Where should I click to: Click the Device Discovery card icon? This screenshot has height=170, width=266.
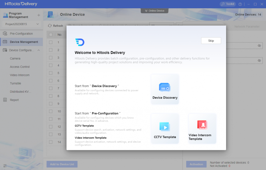pyautogui.click(x=165, y=87)
